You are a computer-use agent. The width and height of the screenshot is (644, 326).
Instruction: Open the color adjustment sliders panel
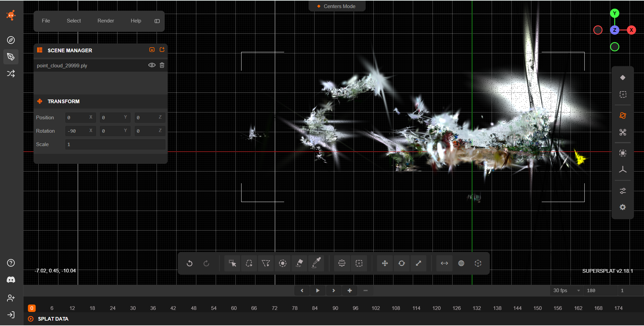click(623, 191)
